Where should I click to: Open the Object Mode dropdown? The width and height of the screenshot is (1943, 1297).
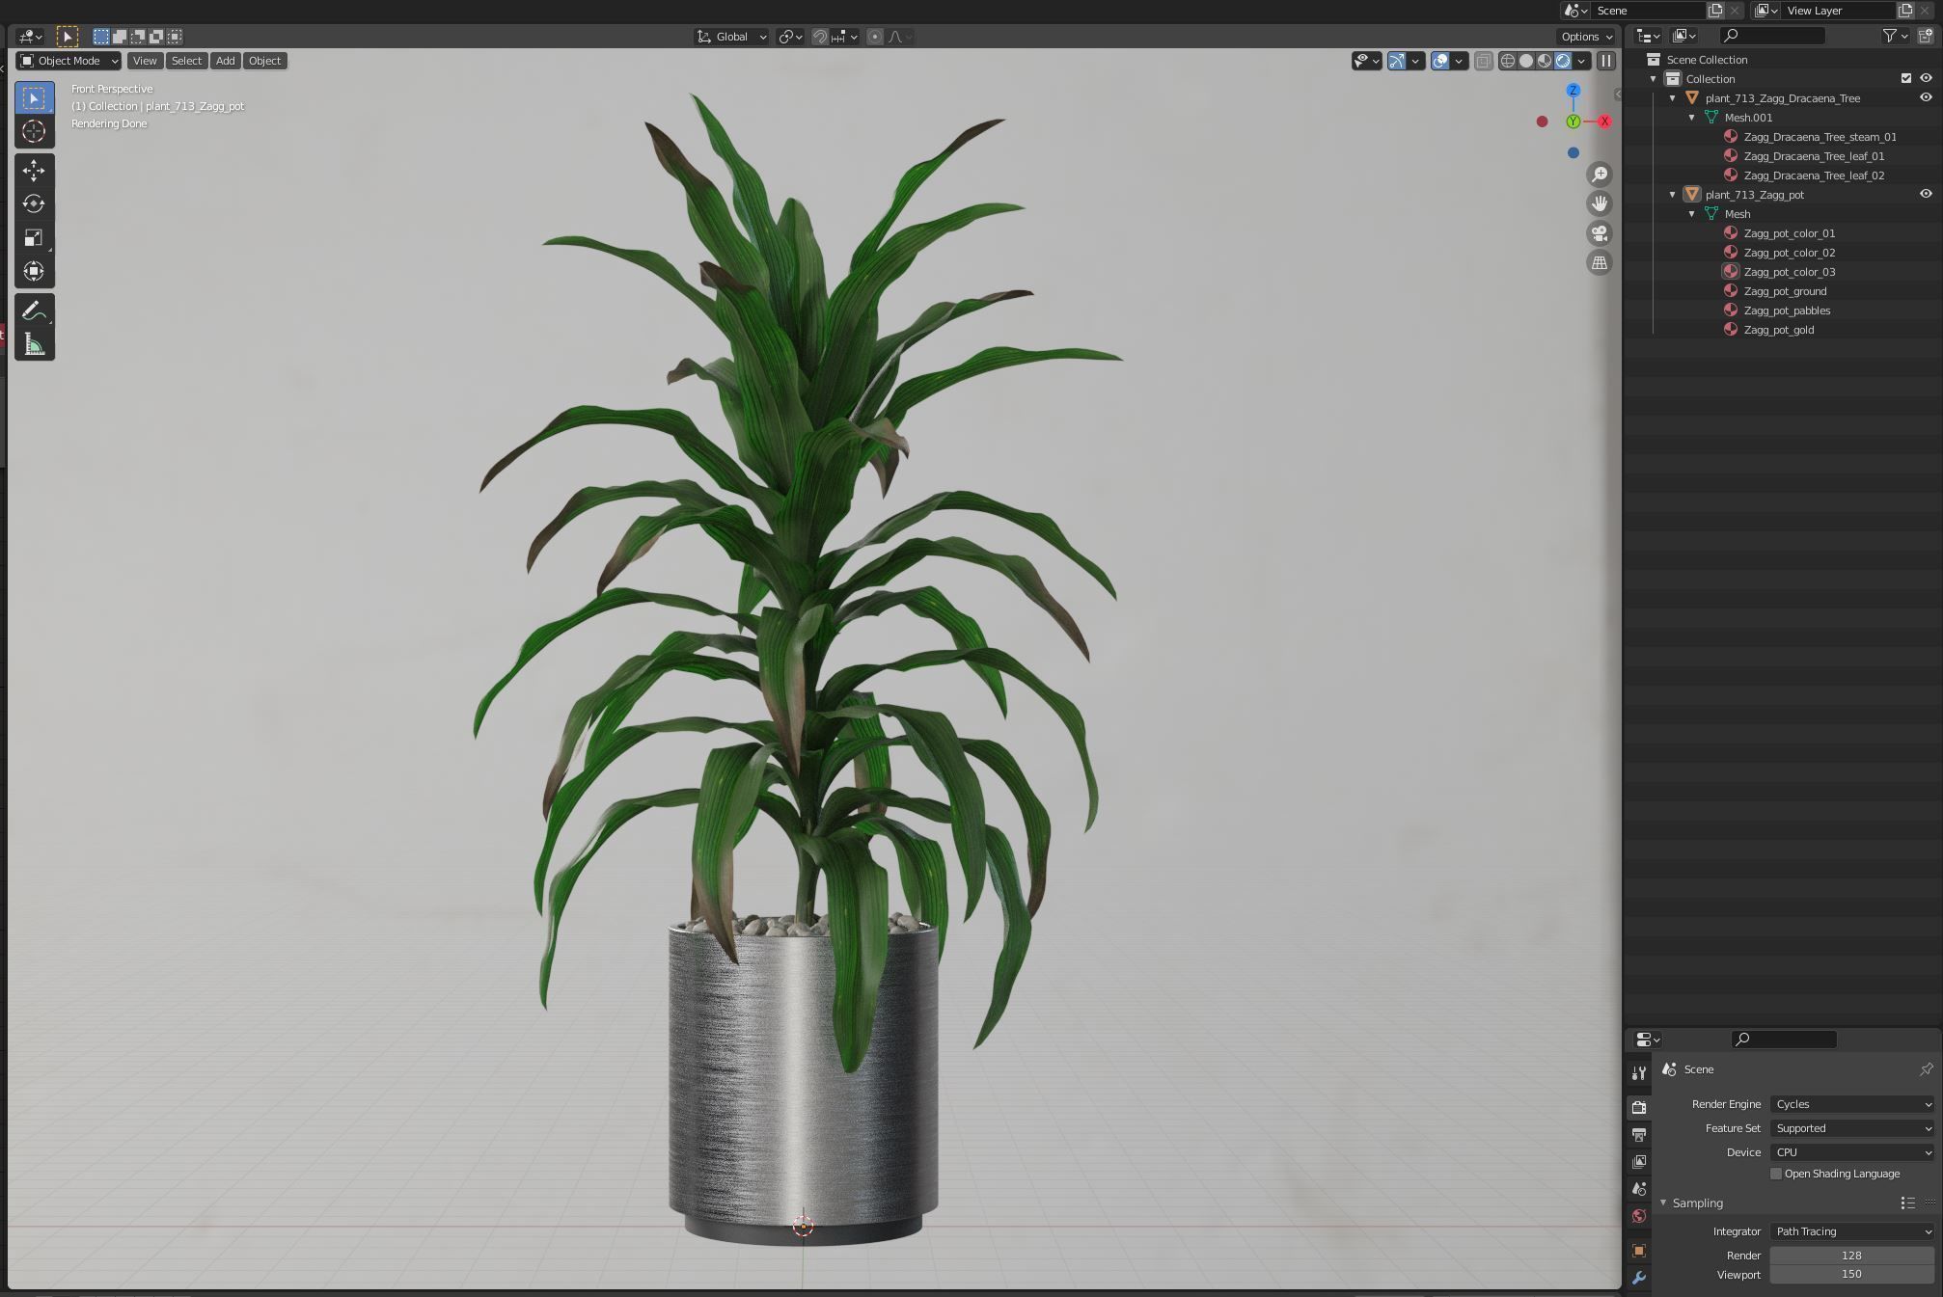point(68,61)
